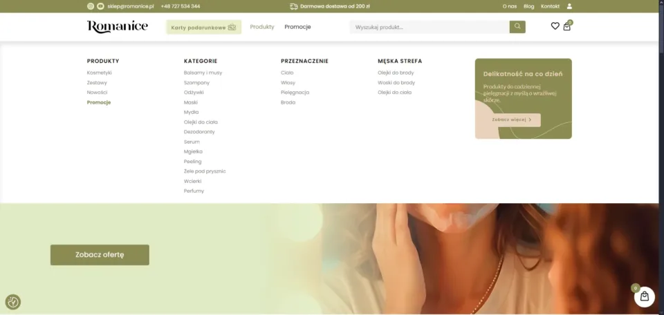Open the cookie settings round icon
Image resolution: width=664 pixels, height=315 pixels.
[13, 302]
